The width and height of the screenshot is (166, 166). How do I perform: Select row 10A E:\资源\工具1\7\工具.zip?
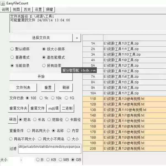(124, 93)
